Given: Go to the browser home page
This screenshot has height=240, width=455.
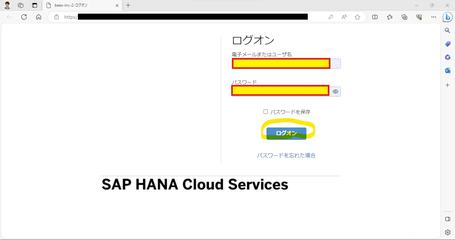Looking at the screenshot, I should 39,17.
